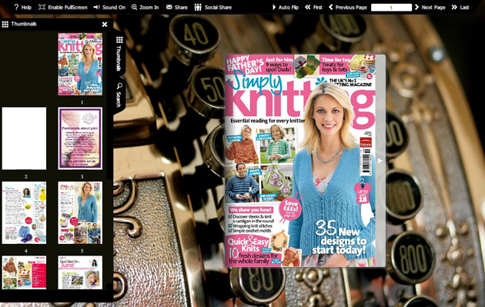This screenshot has width=485, height=307.
Task: Click the Last page double-chevron icon
Action: tap(454, 7)
